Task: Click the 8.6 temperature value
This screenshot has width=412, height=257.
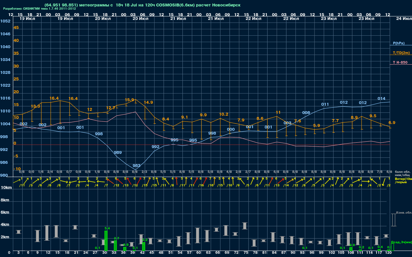Action: [x=260, y=119]
